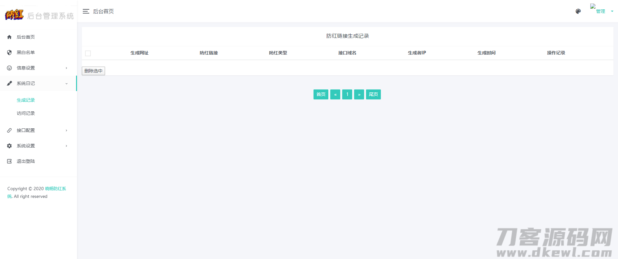Click the pen icon for 系统日记
The height and width of the screenshot is (259, 618).
[9, 83]
